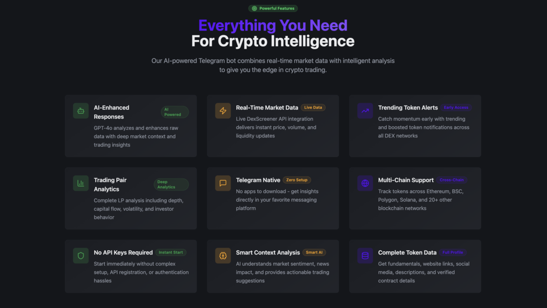This screenshot has height=308, width=547.
Task: Click the Smart AI badge
Action: (314, 252)
